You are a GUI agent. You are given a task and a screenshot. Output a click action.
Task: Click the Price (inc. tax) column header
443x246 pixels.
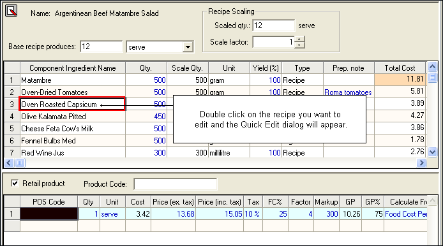(x=220, y=202)
